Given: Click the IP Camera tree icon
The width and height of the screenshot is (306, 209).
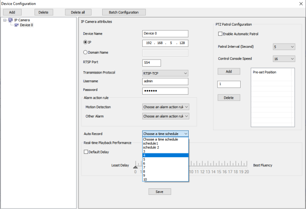Looking at the screenshot, I should 10,20.
